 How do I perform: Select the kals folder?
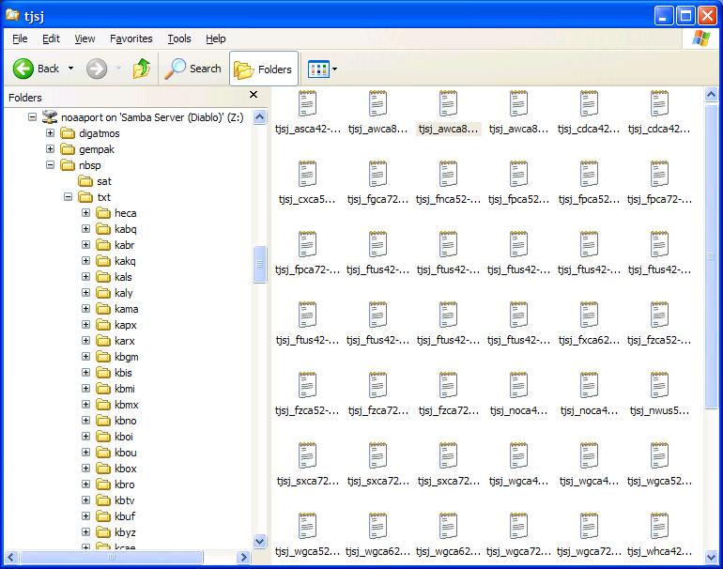(114, 277)
